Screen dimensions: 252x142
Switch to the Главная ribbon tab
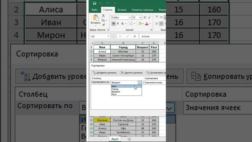[108, 10]
